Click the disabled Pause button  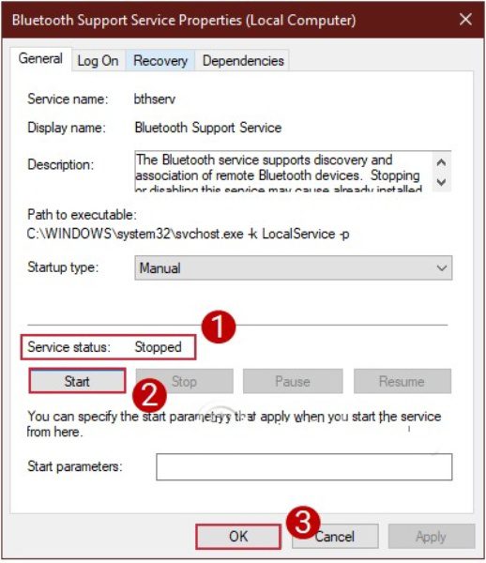(293, 381)
